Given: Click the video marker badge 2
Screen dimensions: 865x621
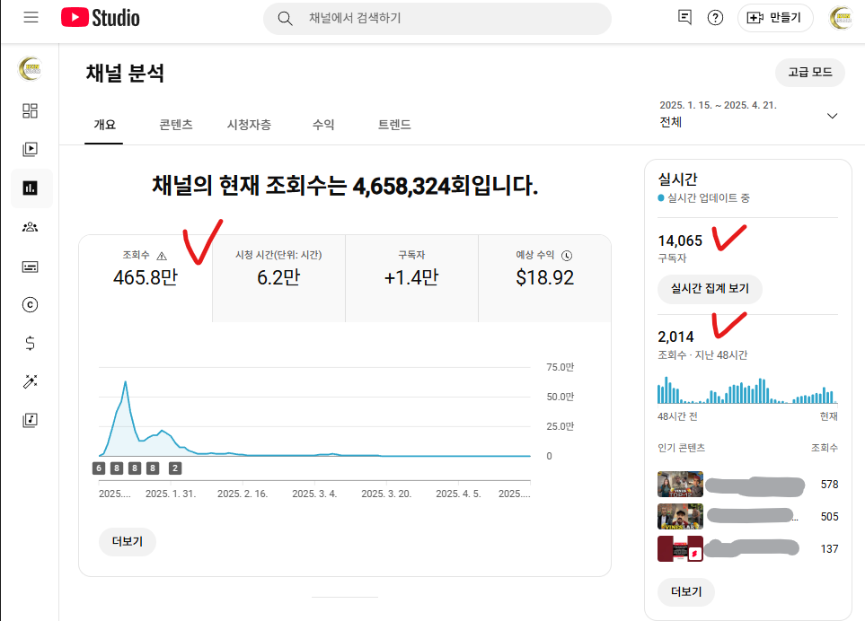Looking at the screenshot, I should click(175, 468).
